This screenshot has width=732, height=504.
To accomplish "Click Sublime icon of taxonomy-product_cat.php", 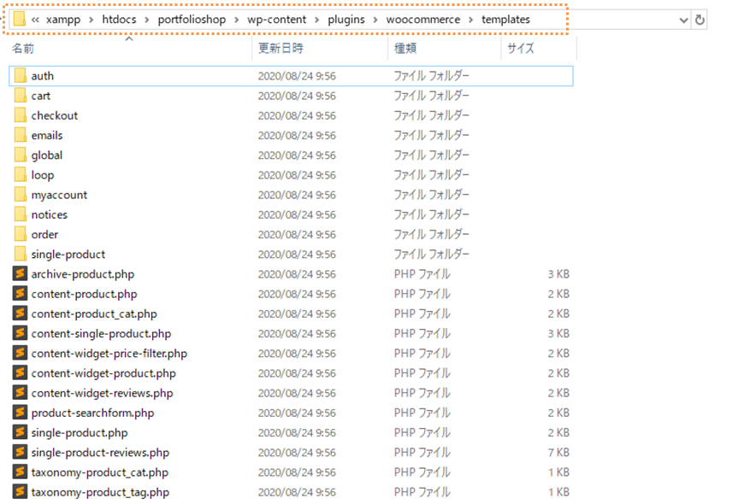I will point(20,472).
